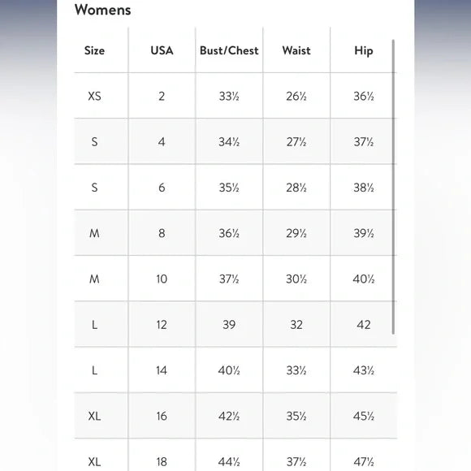Click the hip value 42 cell
The image size is (471, 471).
(364, 324)
